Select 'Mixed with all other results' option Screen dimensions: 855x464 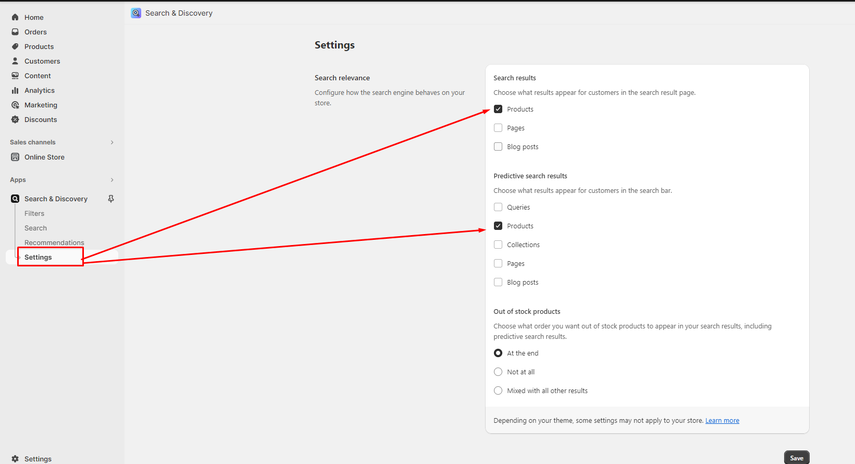498,390
